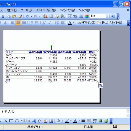Open the ツール menu
131x131 pixels.
(26, 10)
